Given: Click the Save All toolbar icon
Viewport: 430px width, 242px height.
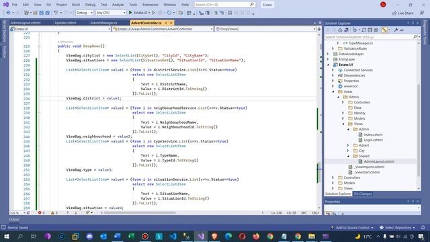Looking at the screenshot, I should pos(48,13).
